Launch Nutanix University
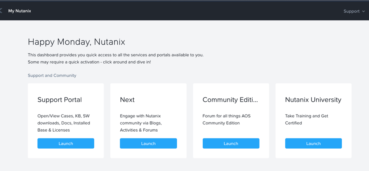The height and width of the screenshot is (171, 369). point(313,143)
